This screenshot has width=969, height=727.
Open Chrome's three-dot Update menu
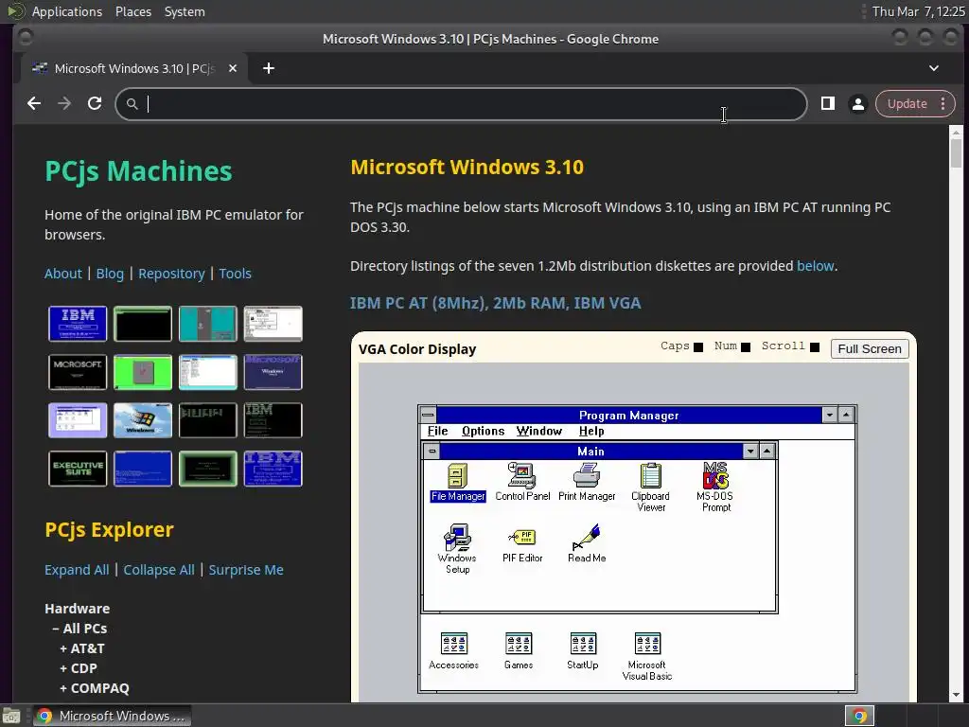click(x=943, y=104)
